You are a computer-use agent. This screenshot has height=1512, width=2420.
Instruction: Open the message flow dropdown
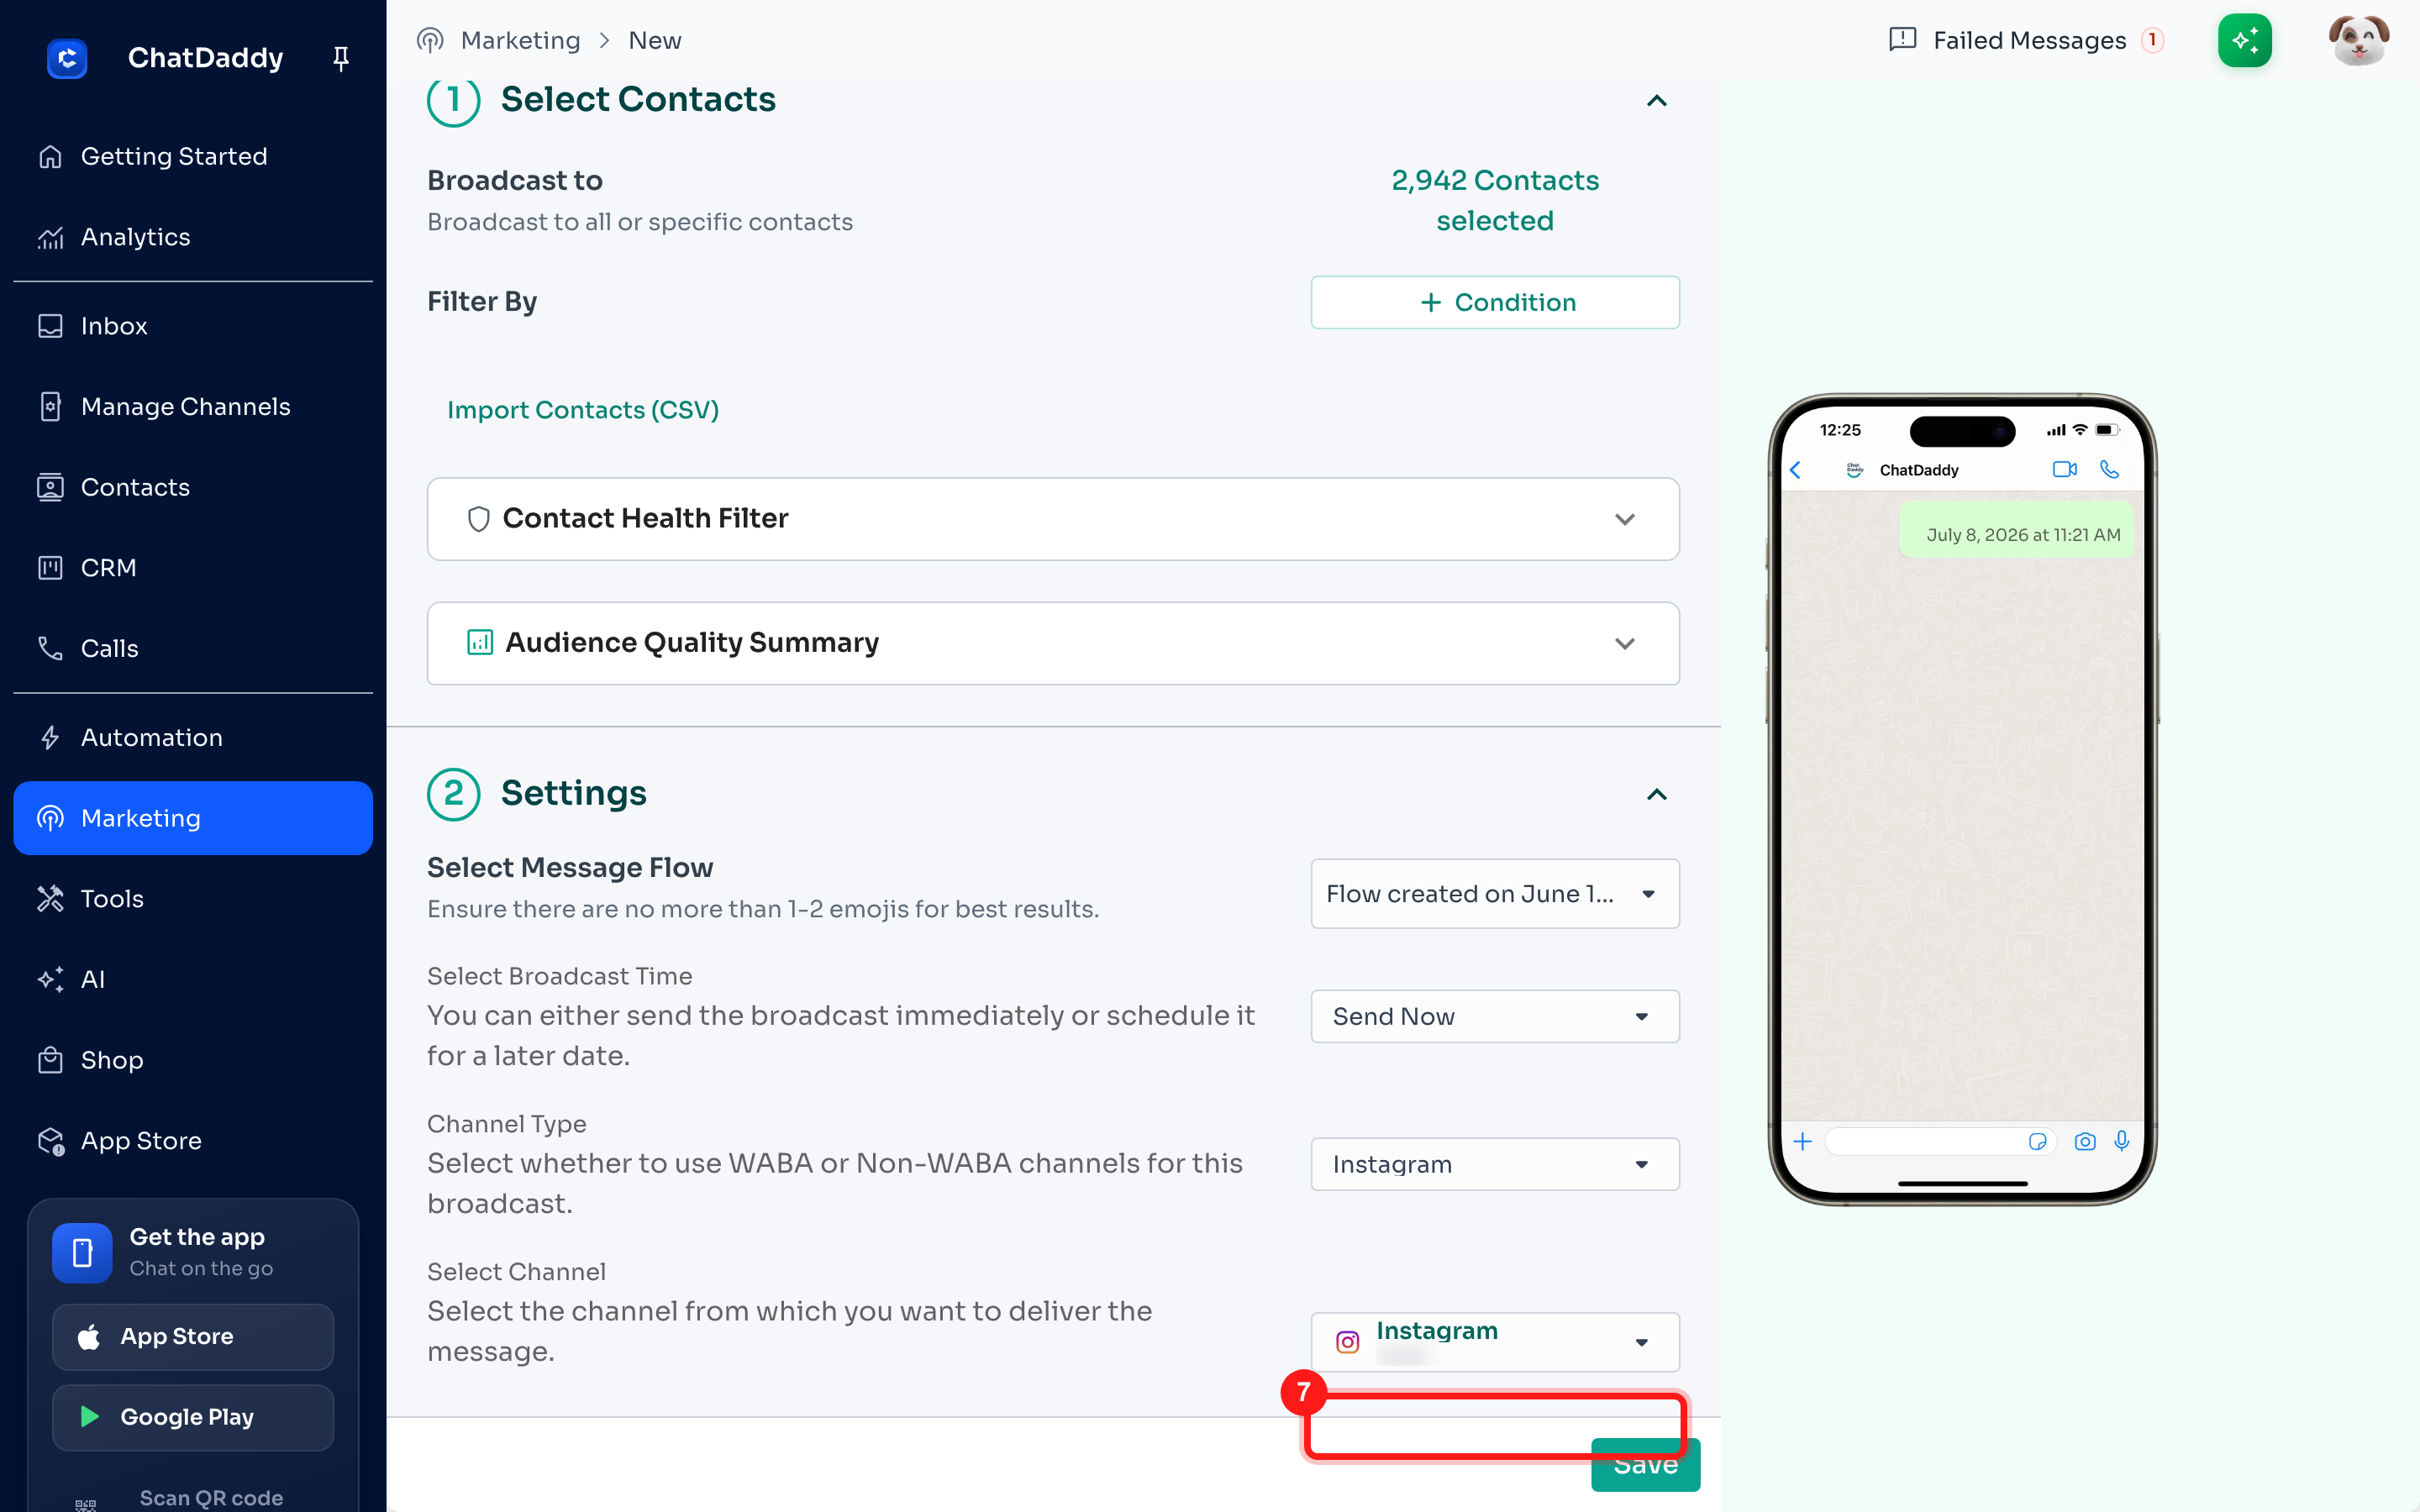point(1495,894)
